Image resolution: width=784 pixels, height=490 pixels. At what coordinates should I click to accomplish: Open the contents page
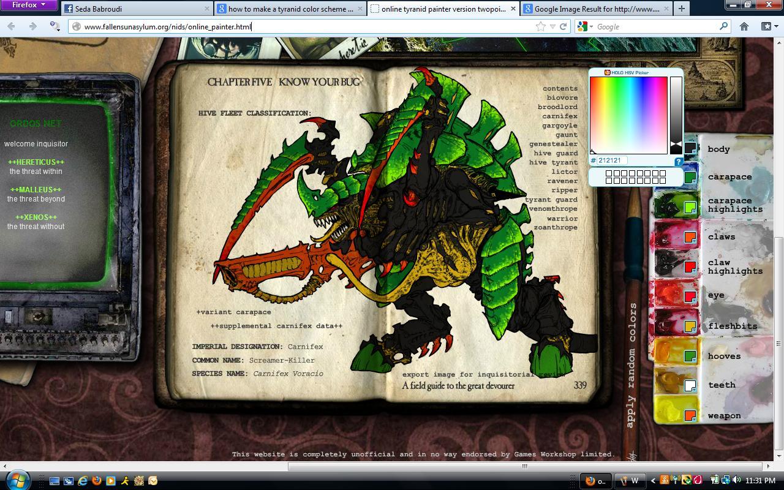pyautogui.click(x=560, y=88)
